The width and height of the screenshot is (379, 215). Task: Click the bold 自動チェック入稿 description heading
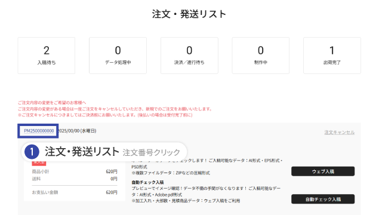click(x=147, y=182)
